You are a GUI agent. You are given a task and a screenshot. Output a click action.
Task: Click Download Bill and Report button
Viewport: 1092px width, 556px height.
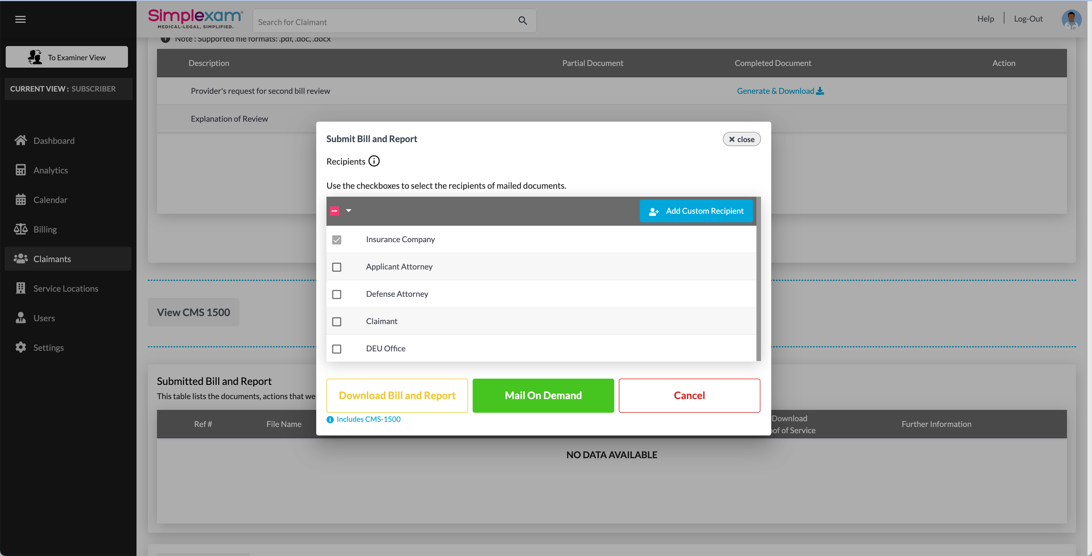pyautogui.click(x=397, y=395)
